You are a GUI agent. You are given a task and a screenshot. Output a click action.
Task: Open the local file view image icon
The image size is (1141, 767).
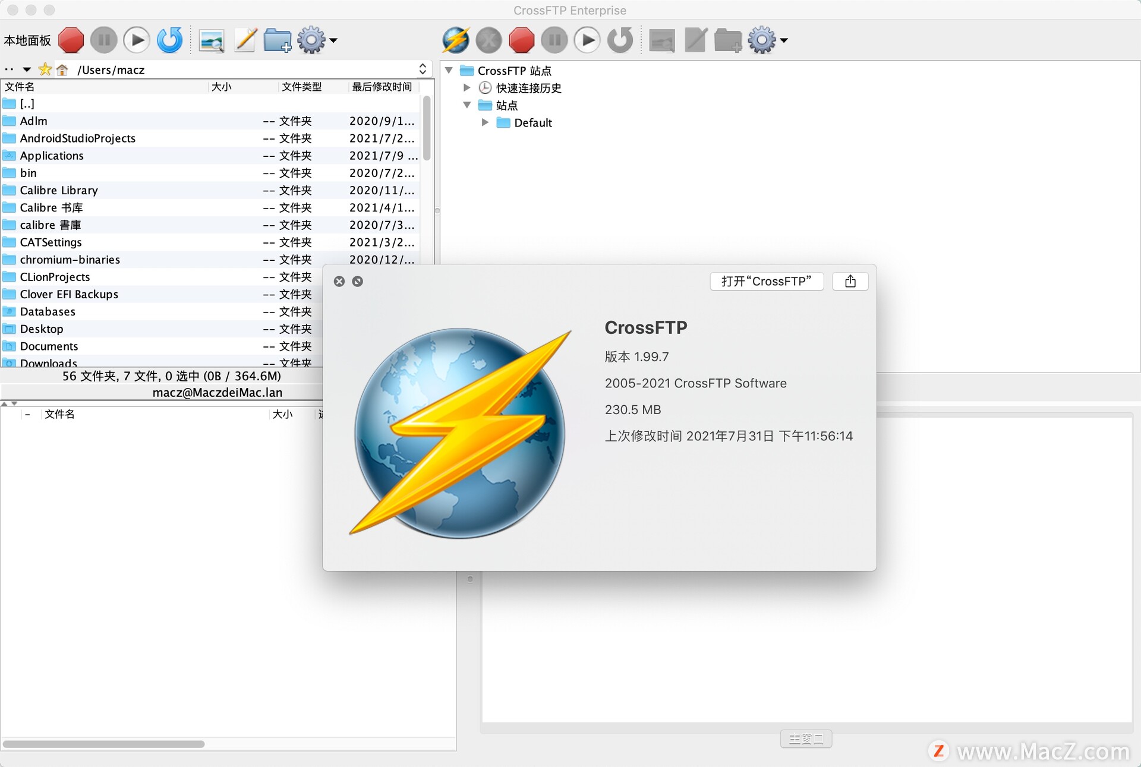tap(212, 40)
